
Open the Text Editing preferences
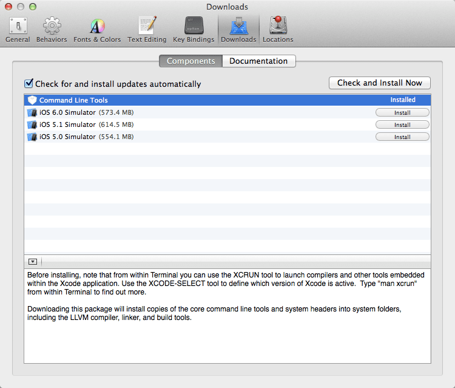coord(147,29)
